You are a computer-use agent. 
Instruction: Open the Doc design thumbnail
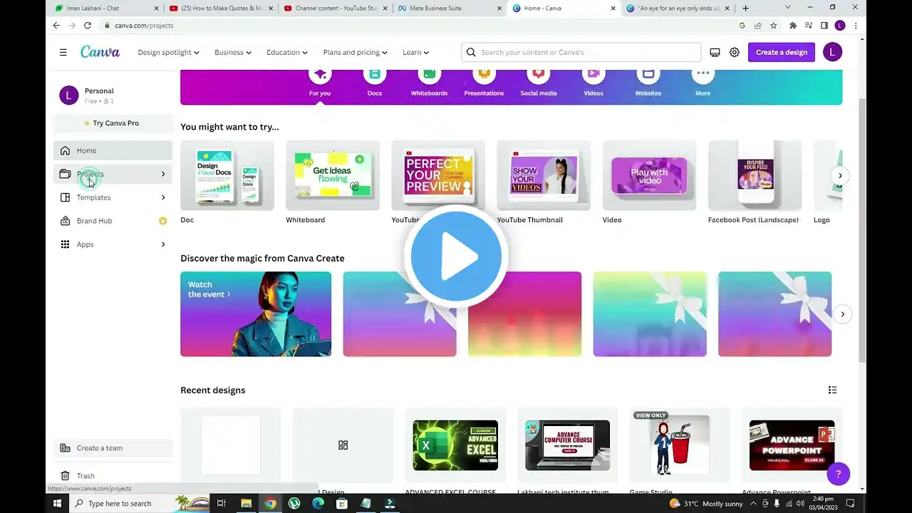pyautogui.click(x=227, y=175)
